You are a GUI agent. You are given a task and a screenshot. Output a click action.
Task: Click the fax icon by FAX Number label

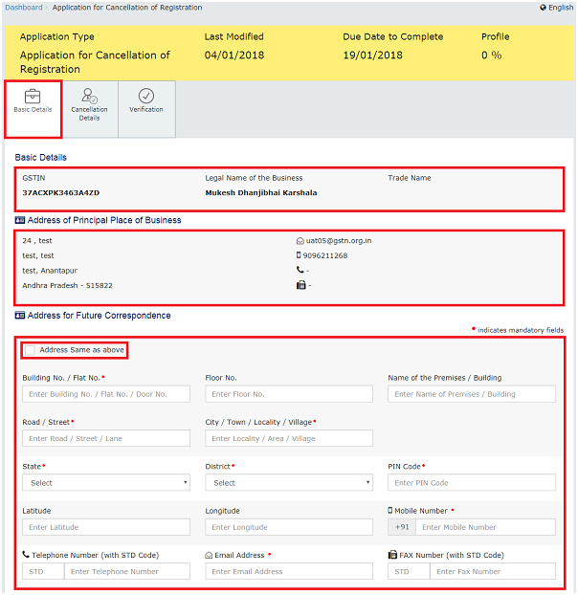(x=392, y=555)
